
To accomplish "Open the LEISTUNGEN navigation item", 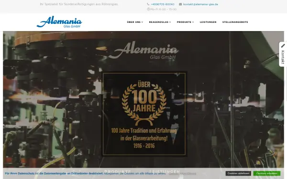I will pyautogui.click(x=208, y=22).
